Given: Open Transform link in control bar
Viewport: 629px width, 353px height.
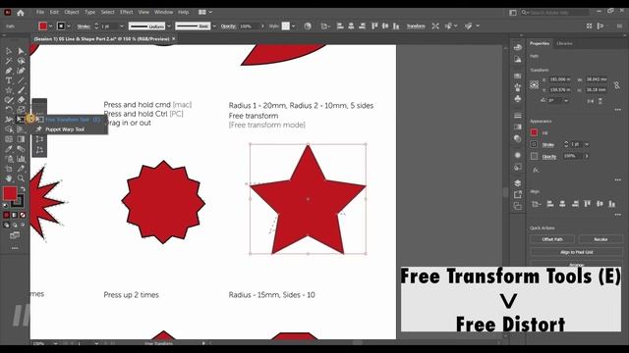Looking at the screenshot, I should click(416, 26).
